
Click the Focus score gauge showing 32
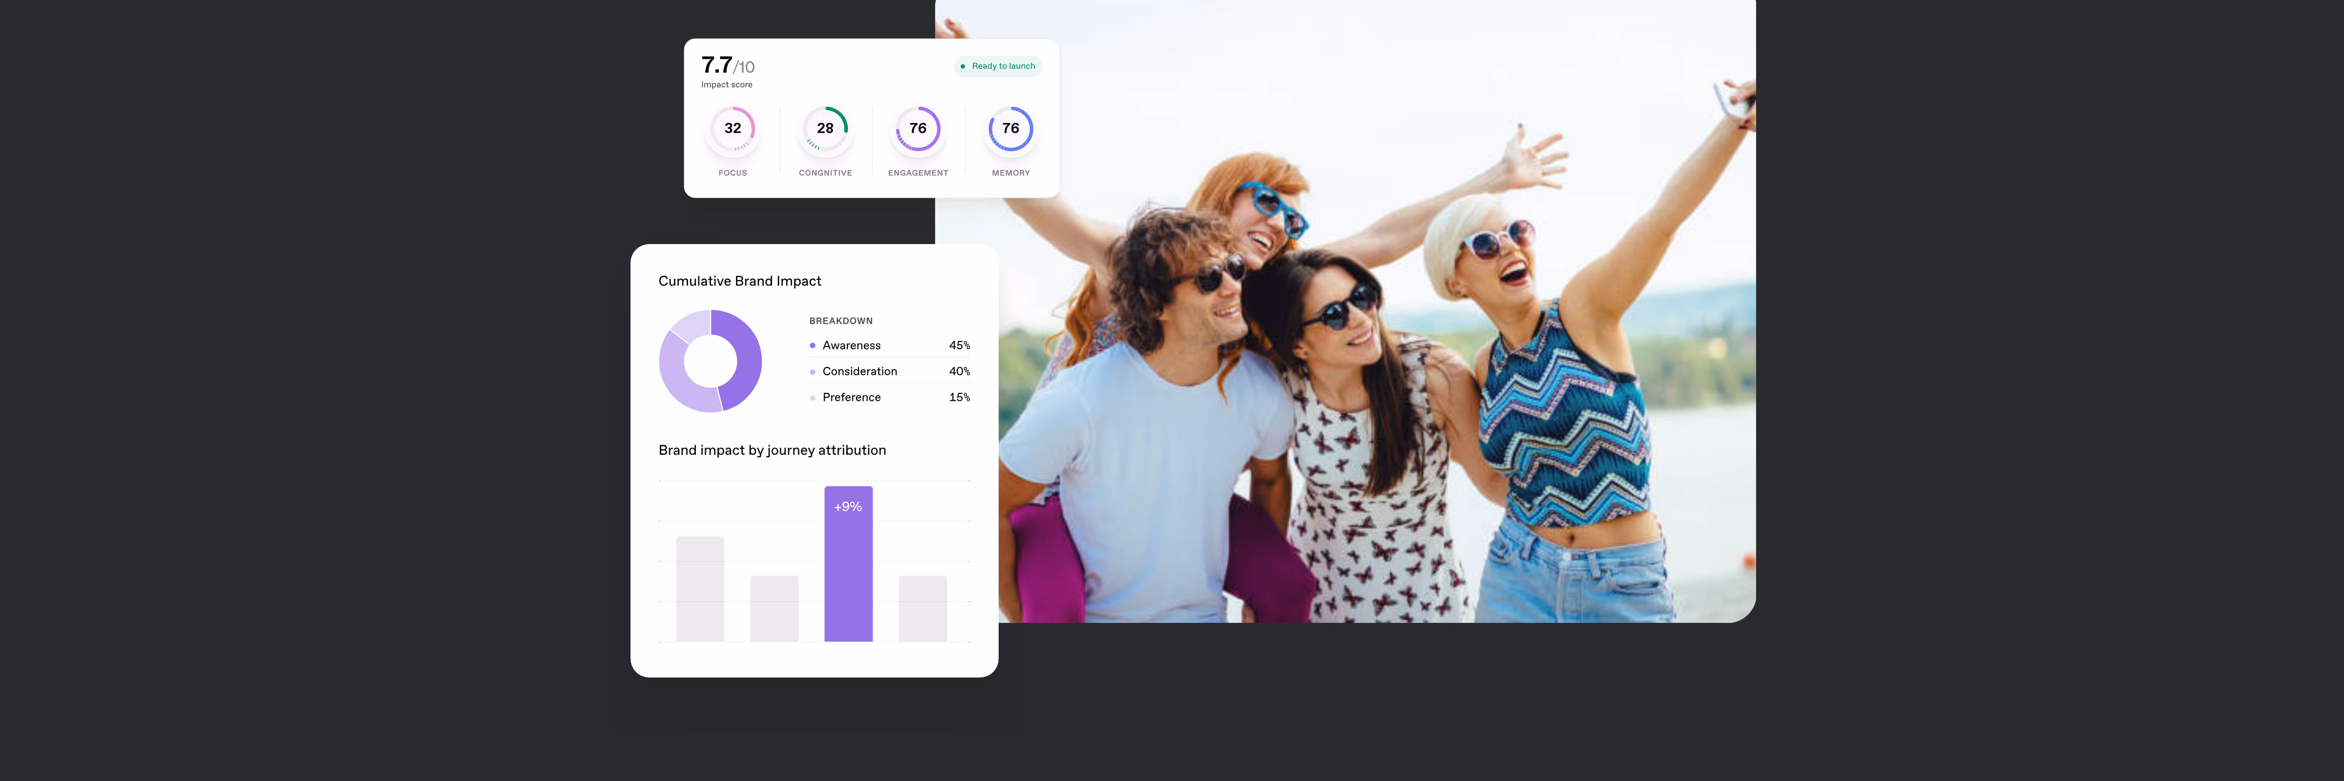coord(732,129)
